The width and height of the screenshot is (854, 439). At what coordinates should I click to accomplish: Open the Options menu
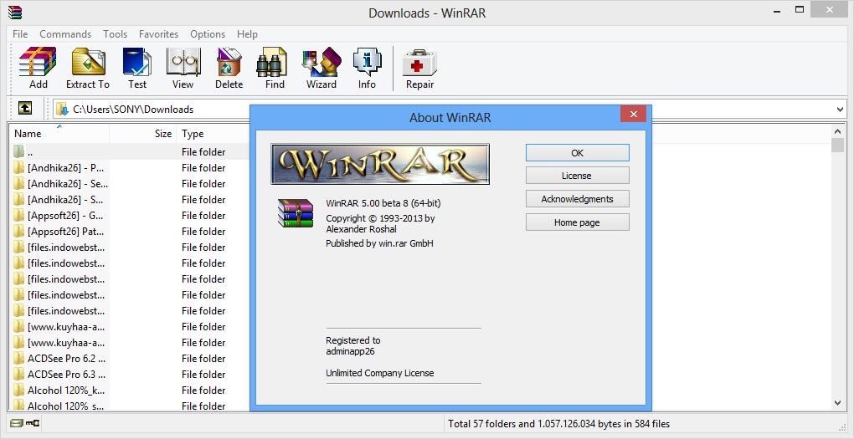(x=208, y=33)
